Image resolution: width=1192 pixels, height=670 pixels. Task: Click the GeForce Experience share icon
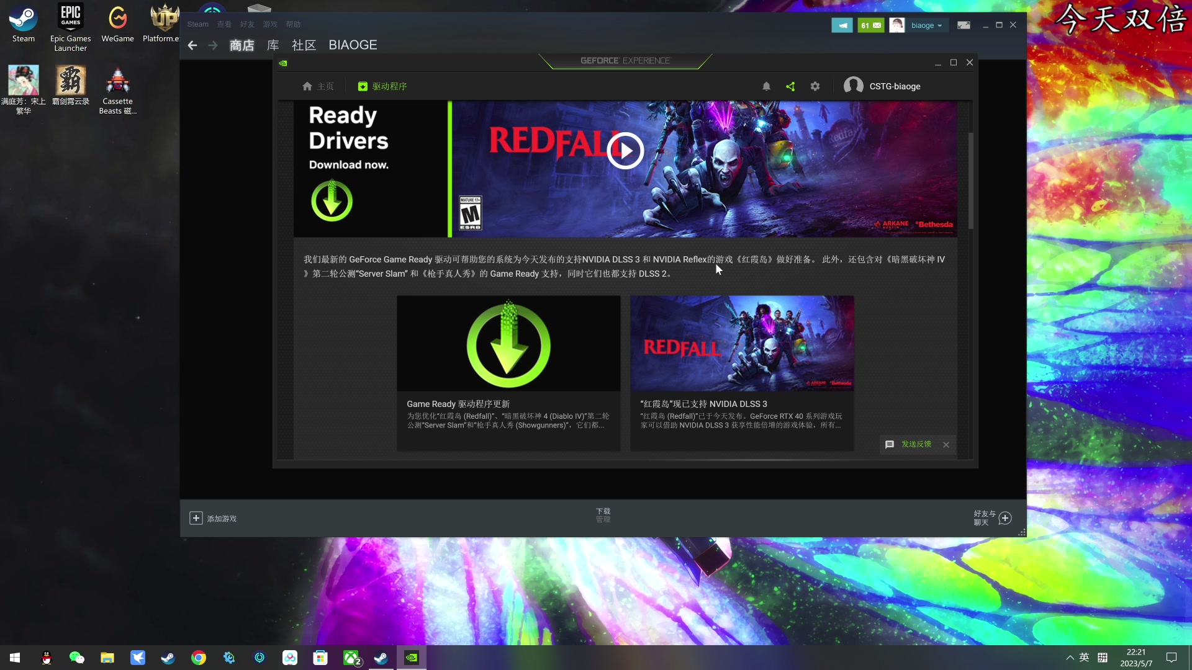click(x=790, y=86)
